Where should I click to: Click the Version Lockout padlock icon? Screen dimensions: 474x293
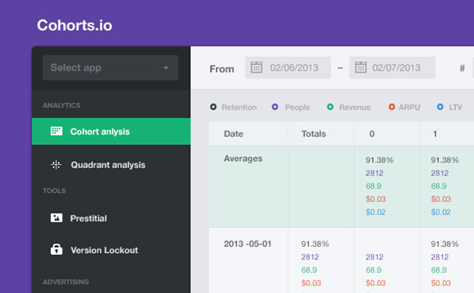(x=56, y=250)
